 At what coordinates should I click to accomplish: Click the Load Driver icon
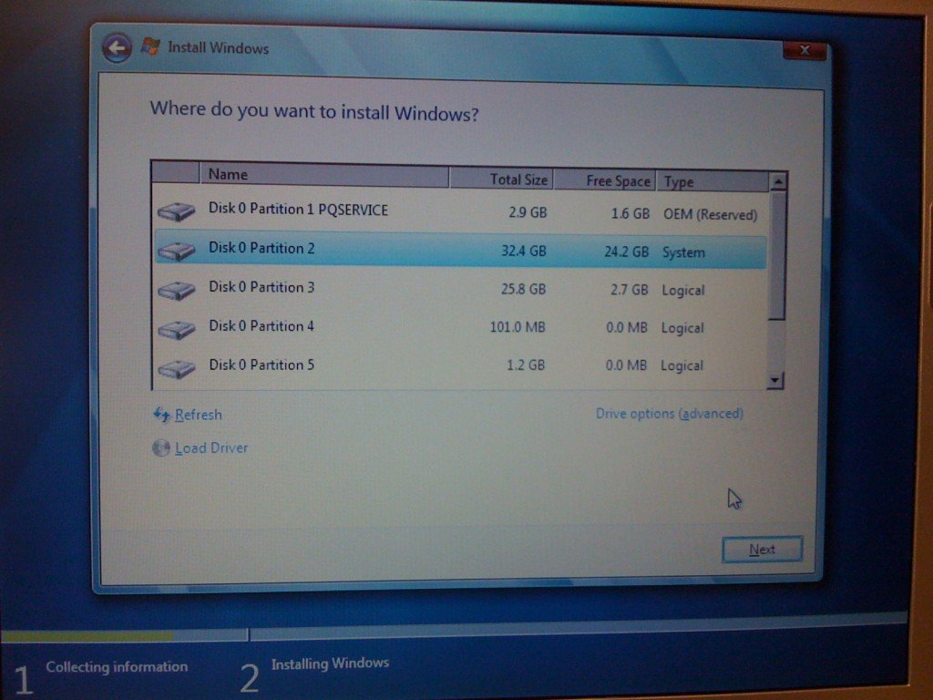(x=161, y=448)
